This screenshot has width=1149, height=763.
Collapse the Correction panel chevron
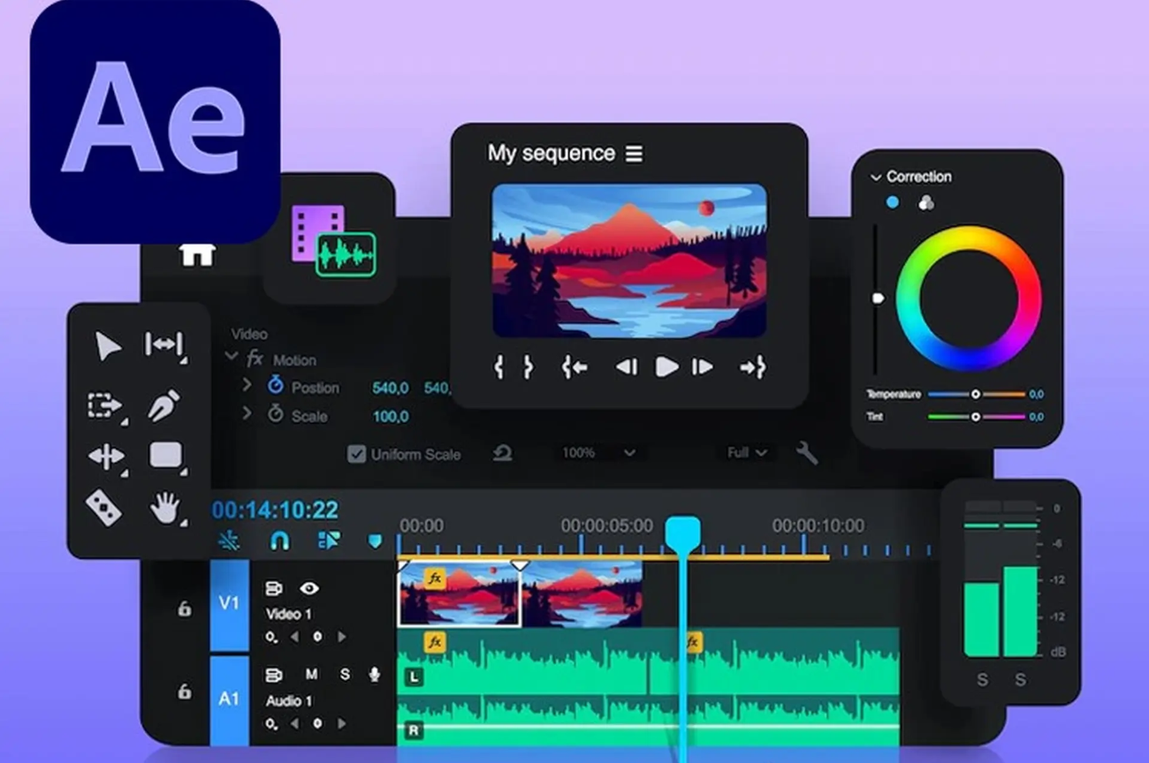[876, 178]
